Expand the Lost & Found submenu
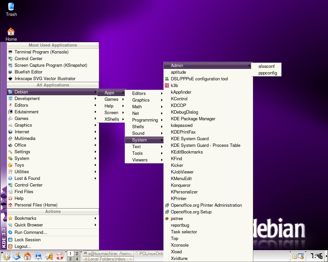Viewport: 328px width, 262px height. [53, 178]
